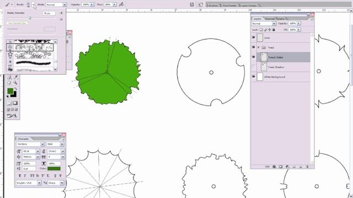The width and height of the screenshot is (353, 198).
Task: Open Layers panel Fill arrow
Action: pyautogui.click(x=299, y=30)
